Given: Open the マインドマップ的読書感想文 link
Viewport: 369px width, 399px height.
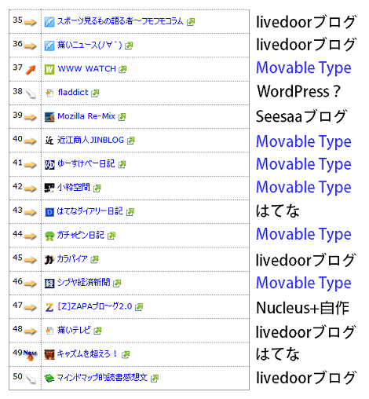Looking at the screenshot, I should [103, 378].
